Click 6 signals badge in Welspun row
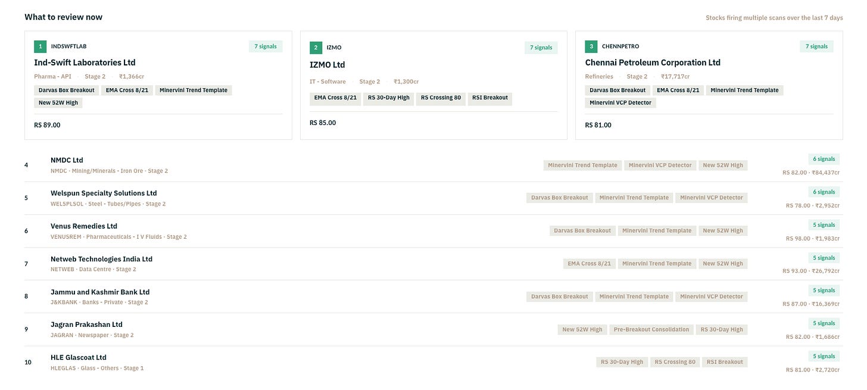The width and height of the screenshot is (867, 390). coord(824,192)
